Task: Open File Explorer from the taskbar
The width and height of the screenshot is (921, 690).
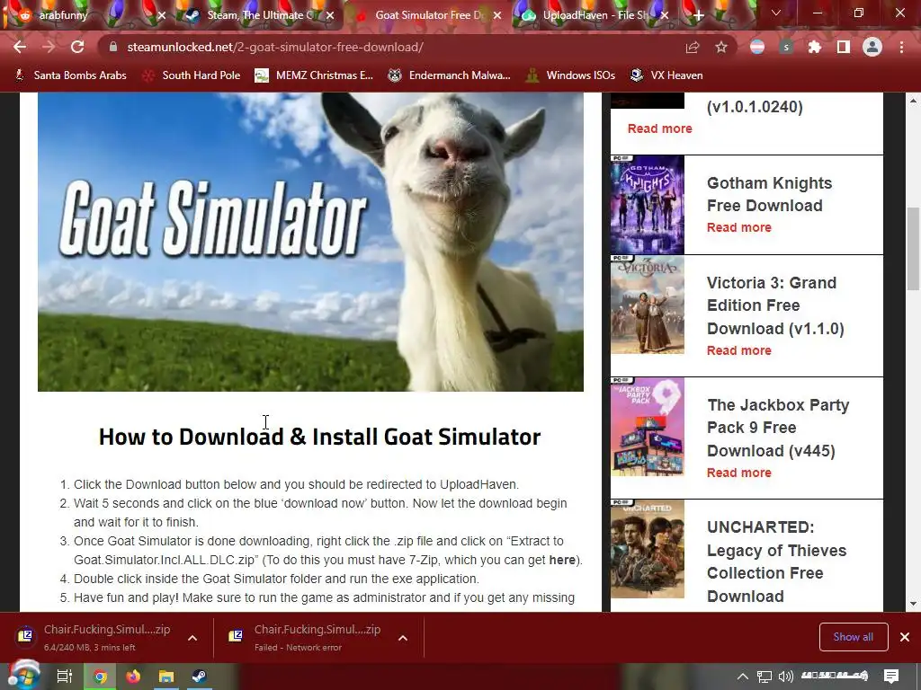Action: point(166,677)
